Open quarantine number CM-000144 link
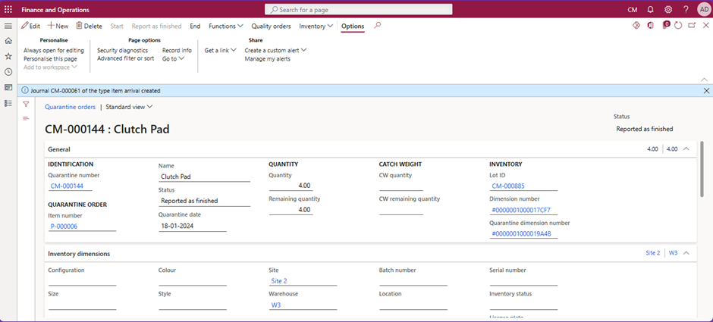 point(67,186)
